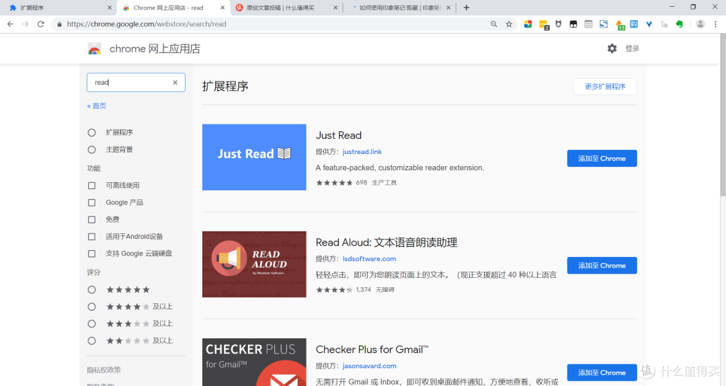Close the 如何使用印象笔记 tab
Image resolution: width=726 pixels, height=386 pixels.
point(448,8)
